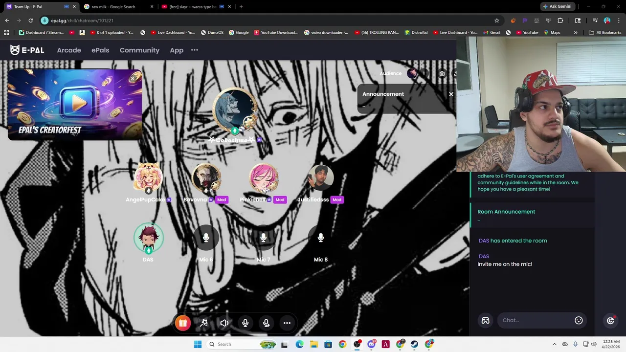Image resolution: width=626 pixels, height=352 pixels.
Task: Go to E-PAL home logo
Action: point(27,50)
